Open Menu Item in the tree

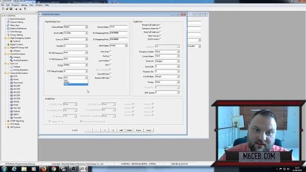coord(15,25)
